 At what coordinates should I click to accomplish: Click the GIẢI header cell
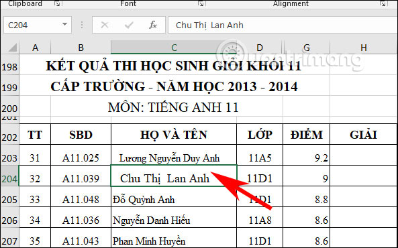[x=364, y=135]
